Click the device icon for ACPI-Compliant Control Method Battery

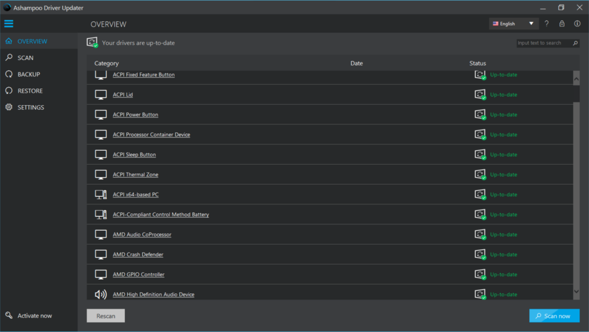[101, 215]
